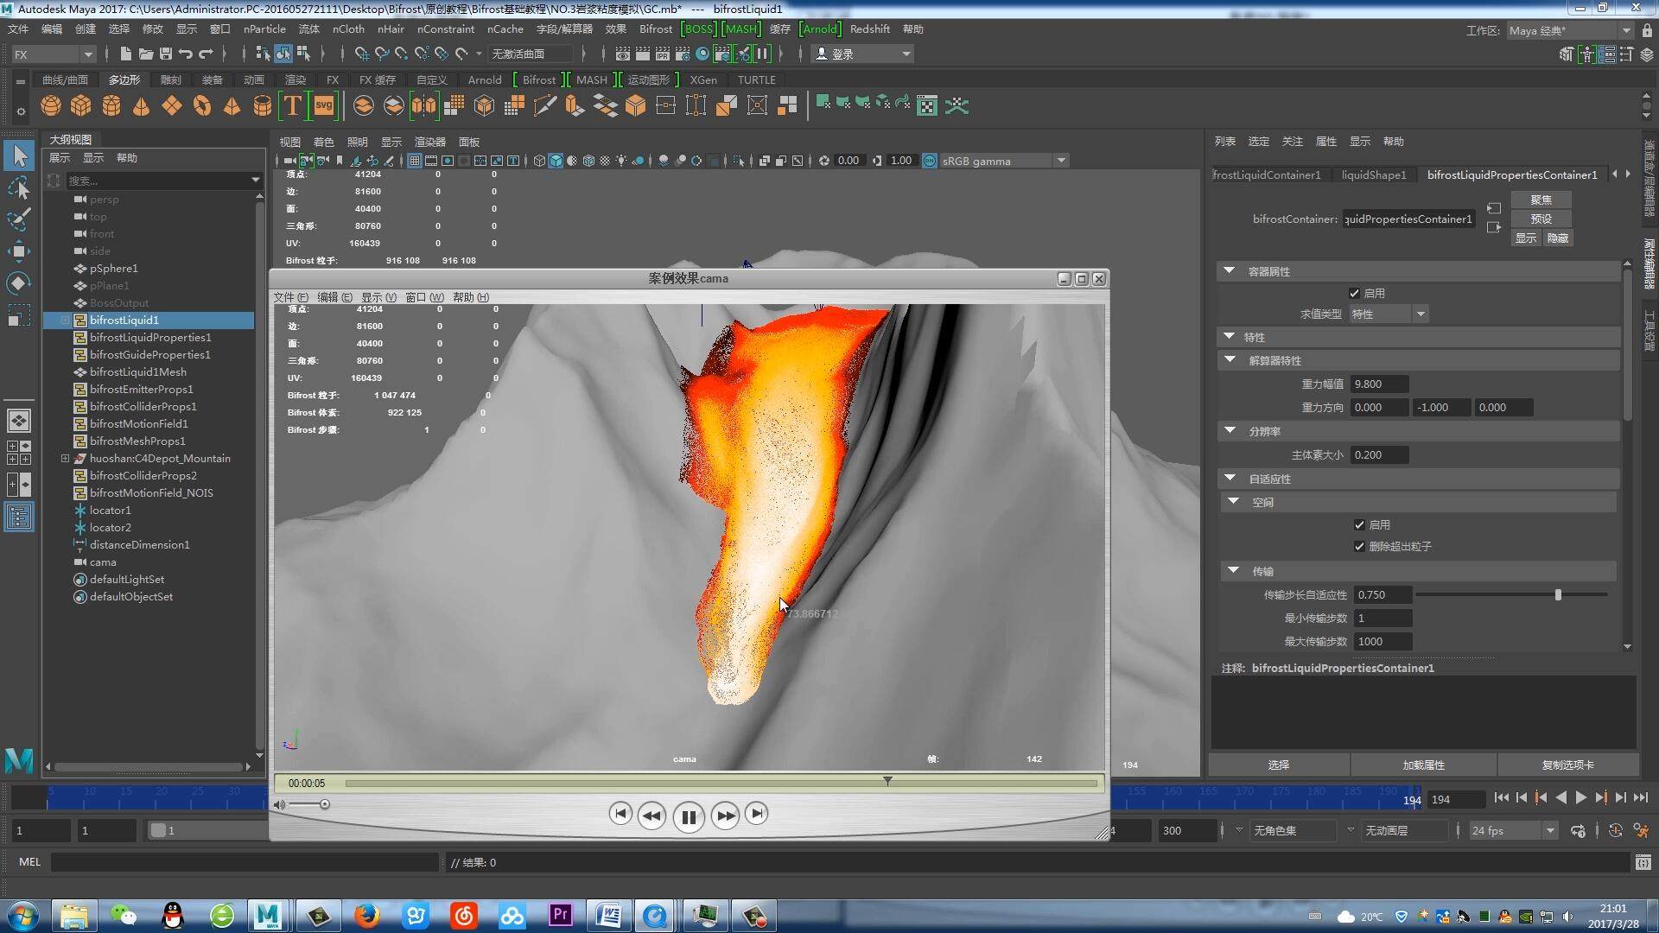Click the 预设 button
Viewport: 1659px width, 933px height.
click(1541, 219)
